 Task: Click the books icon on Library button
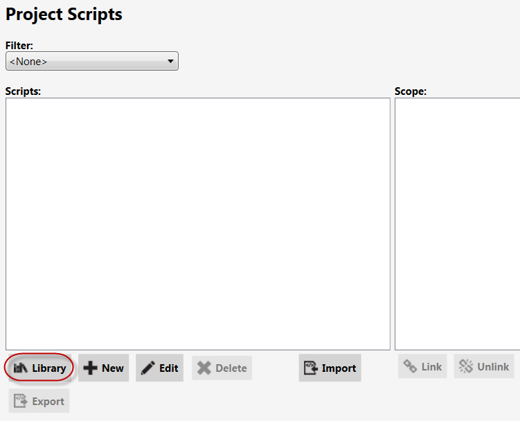pyautogui.click(x=20, y=368)
